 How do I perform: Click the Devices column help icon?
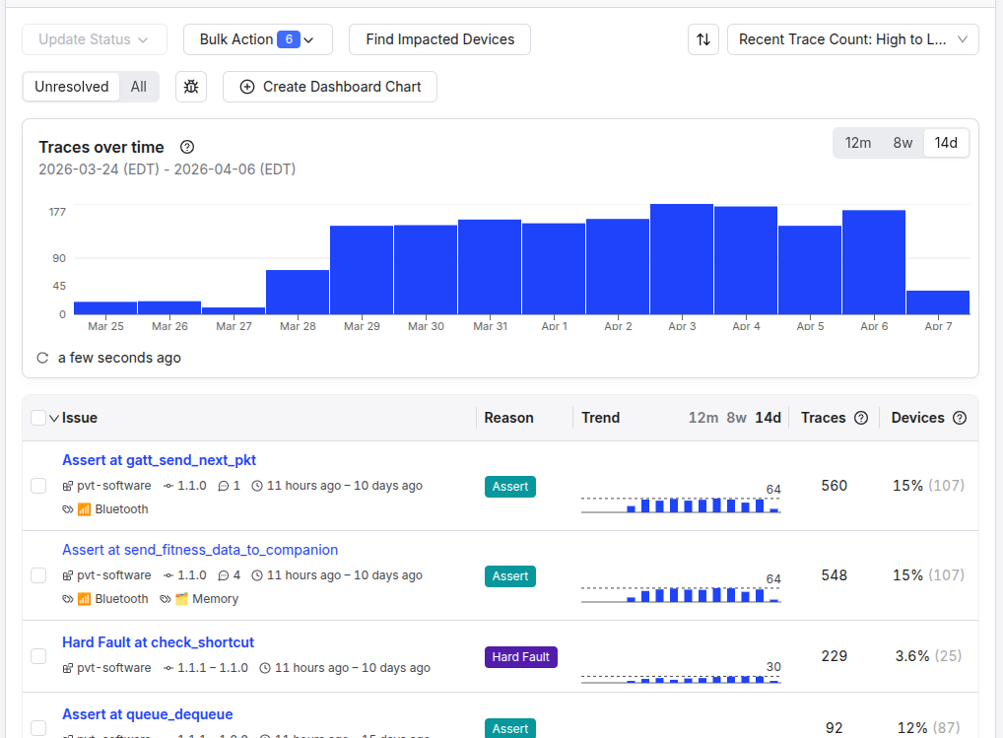960,418
